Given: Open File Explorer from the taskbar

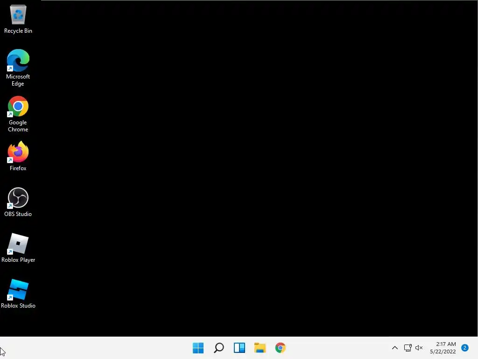Looking at the screenshot, I should pos(260,348).
